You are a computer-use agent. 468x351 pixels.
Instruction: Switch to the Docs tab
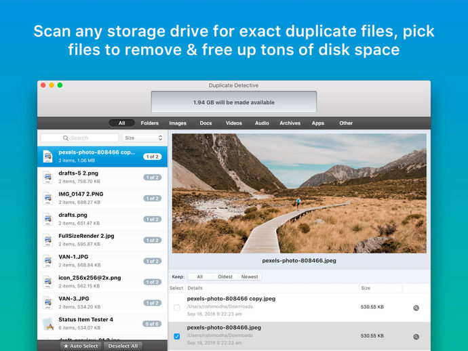206,123
